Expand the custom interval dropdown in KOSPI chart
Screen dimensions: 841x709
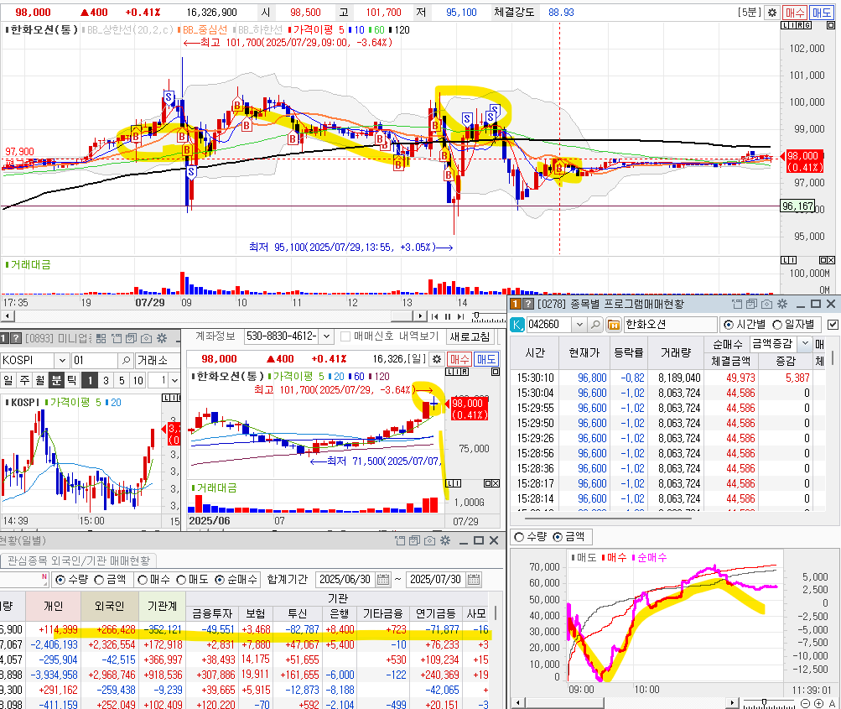pos(174,381)
